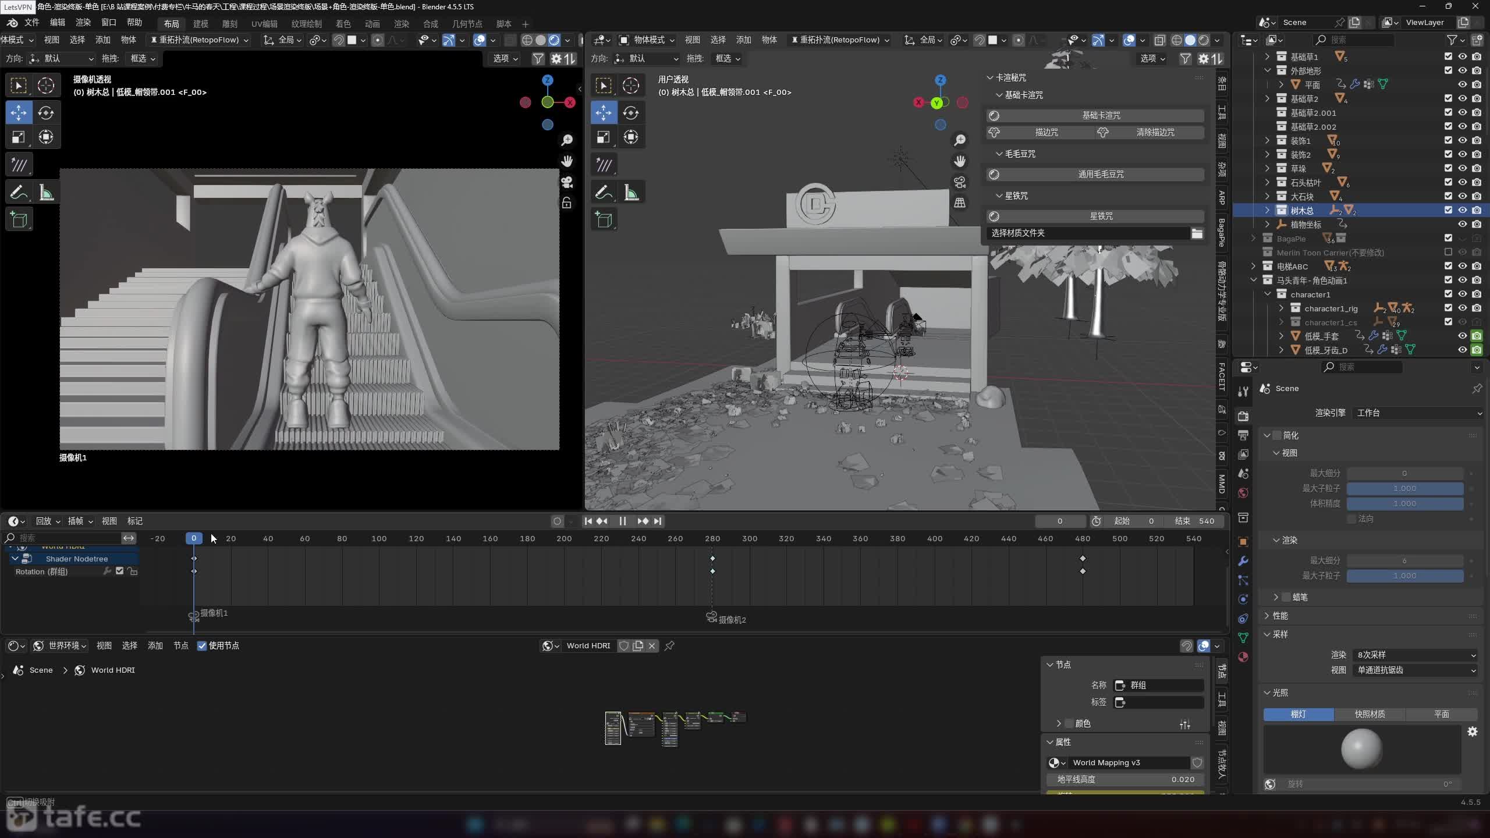Click the 基础卡渲咒 button
Image resolution: width=1490 pixels, height=838 pixels.
tap(1100, 115)
